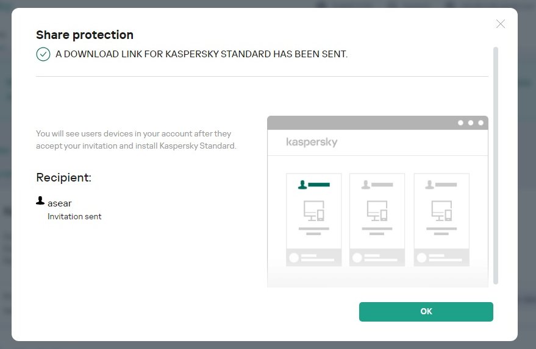Image resolution: width=536 pixels, height=349 pixels.
Task: Select the recipient name asear
Action: [x=60, y=203]
